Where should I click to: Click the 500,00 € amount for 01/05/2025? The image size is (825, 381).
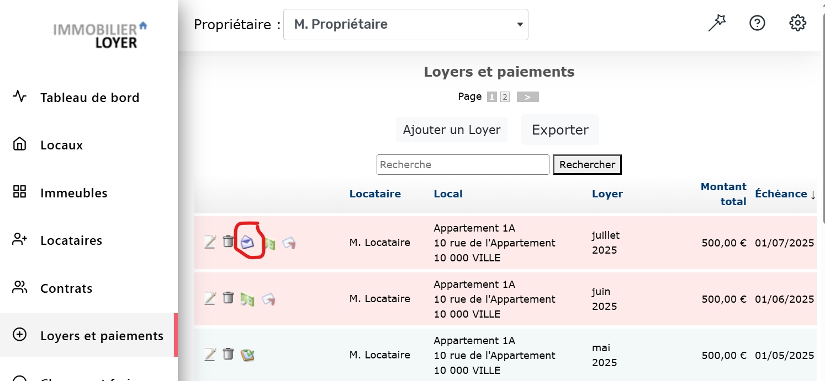pyautogui.click(x=724, y=355)
